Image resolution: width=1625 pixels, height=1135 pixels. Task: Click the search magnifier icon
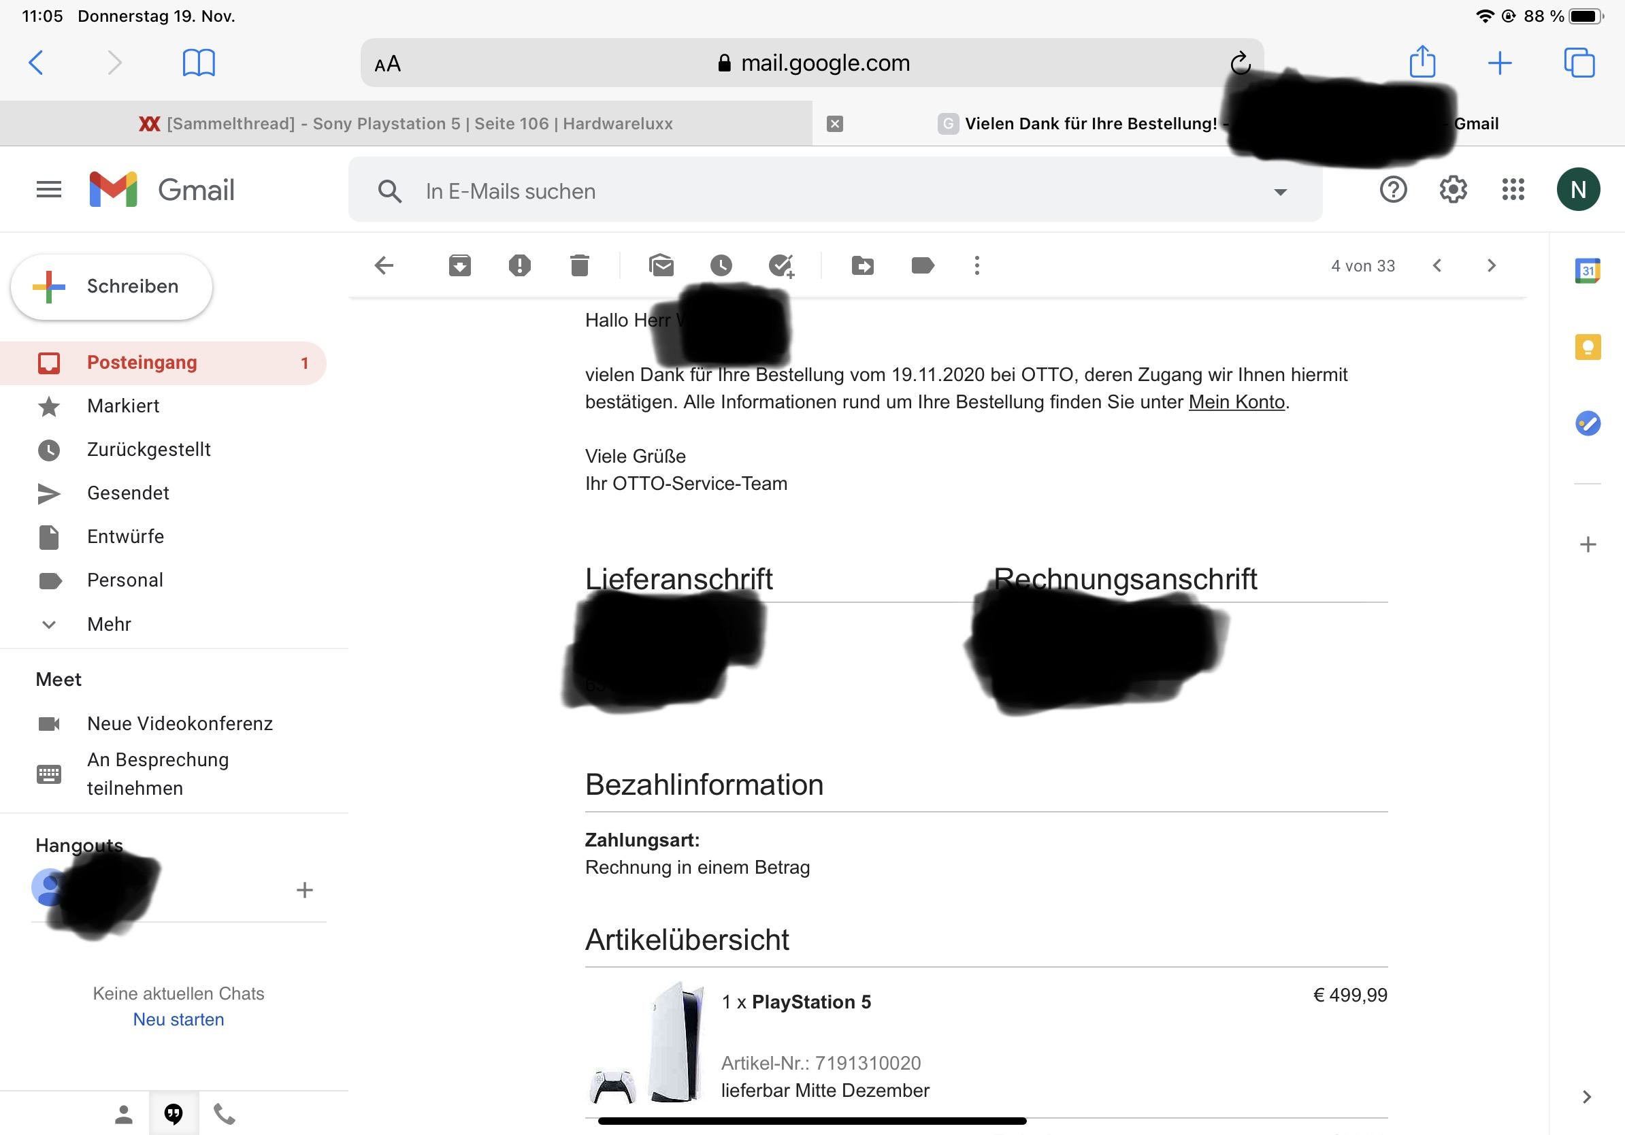point(389,191)
